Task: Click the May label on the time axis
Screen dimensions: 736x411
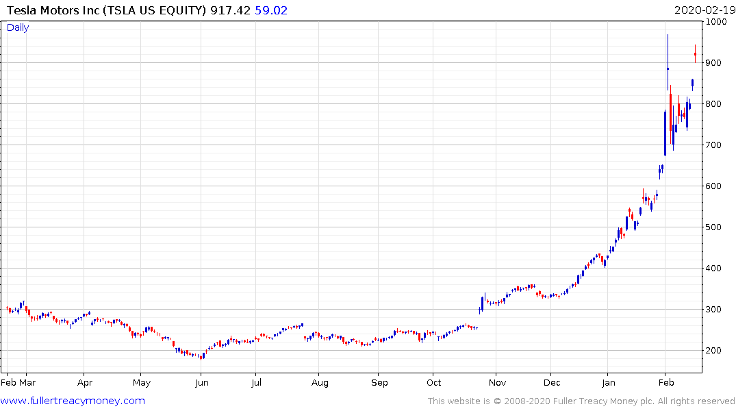Action: pyautogui.click(x=142, y=382)
